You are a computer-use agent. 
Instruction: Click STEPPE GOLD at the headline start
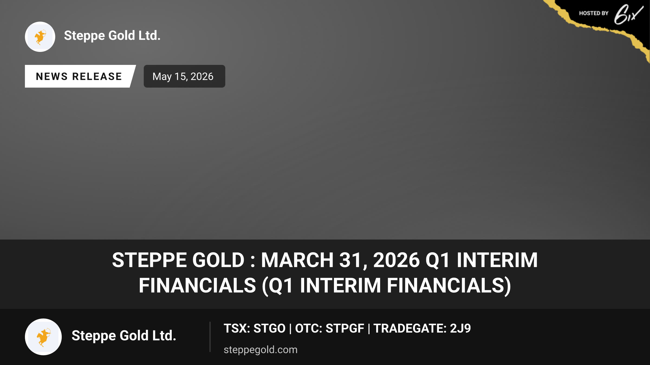178,260
